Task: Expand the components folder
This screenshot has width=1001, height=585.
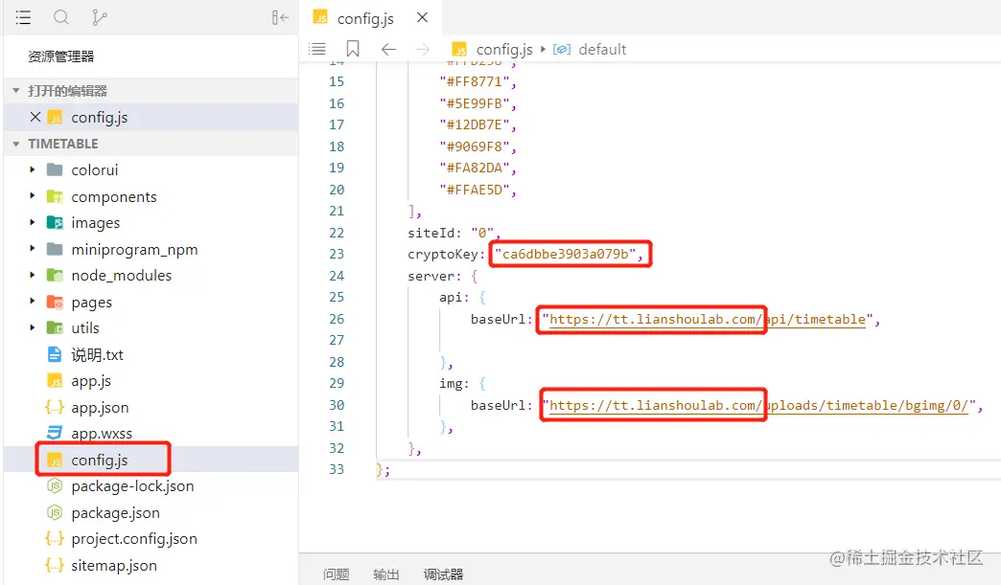Action: [x=32, y=196]
